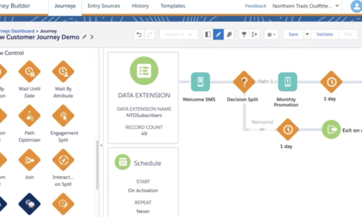Open the goal trophy icon
Image resolution: width=362 pixels, height=217 pixels.
coord(244,35)
